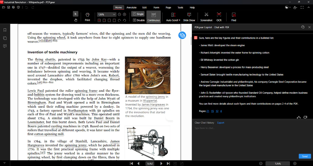Image resolution: width=313 pixels, height=166 pixels.
Task: Open the page thumbnails sidebar panel
Action: (x=5, y=38)
